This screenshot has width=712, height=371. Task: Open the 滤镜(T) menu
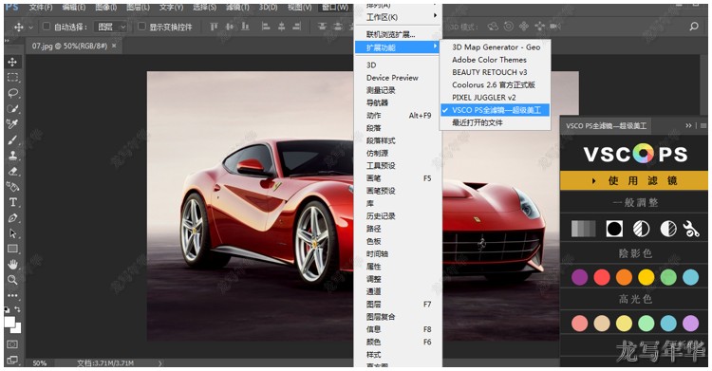237,8
